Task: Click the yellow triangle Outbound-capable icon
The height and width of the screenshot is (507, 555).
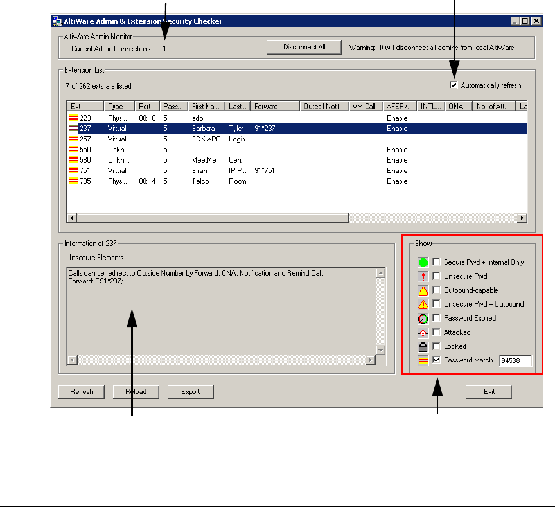Action: [x=423, y=290]
